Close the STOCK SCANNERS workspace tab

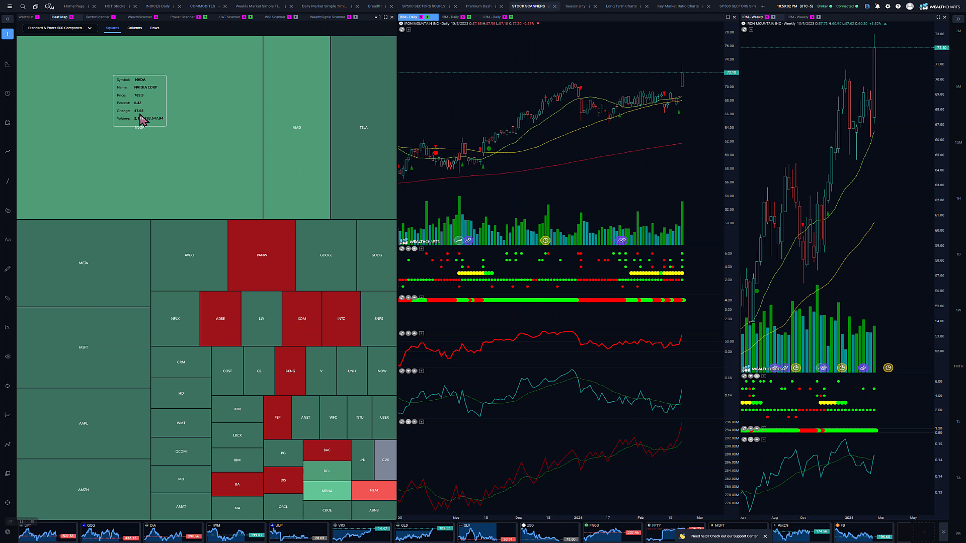click(555, 7)
